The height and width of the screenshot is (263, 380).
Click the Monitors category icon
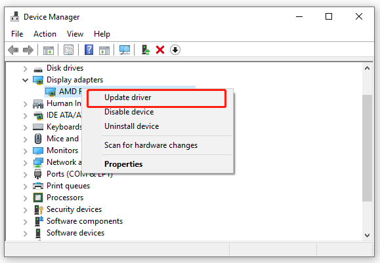pyautogui.click(x=38, y=150)
